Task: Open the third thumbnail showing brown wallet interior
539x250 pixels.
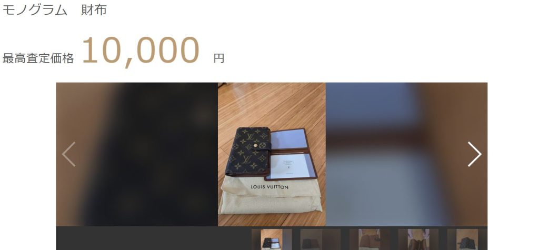Action: tap(370, 239)
